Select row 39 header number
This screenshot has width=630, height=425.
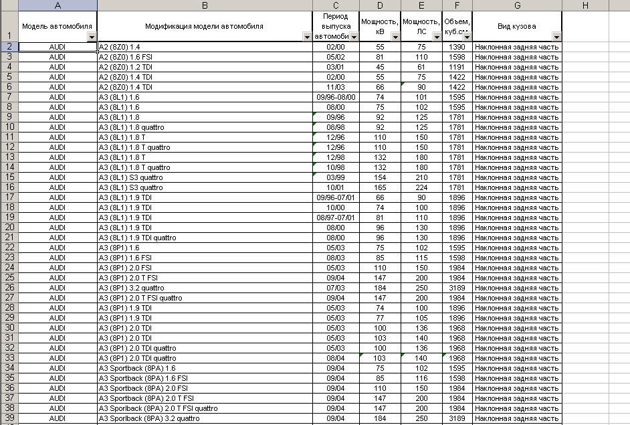[x=9, y=418]
